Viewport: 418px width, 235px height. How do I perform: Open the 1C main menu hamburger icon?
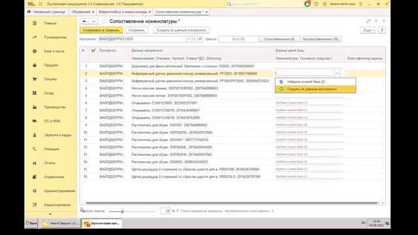tap(40, 4)
